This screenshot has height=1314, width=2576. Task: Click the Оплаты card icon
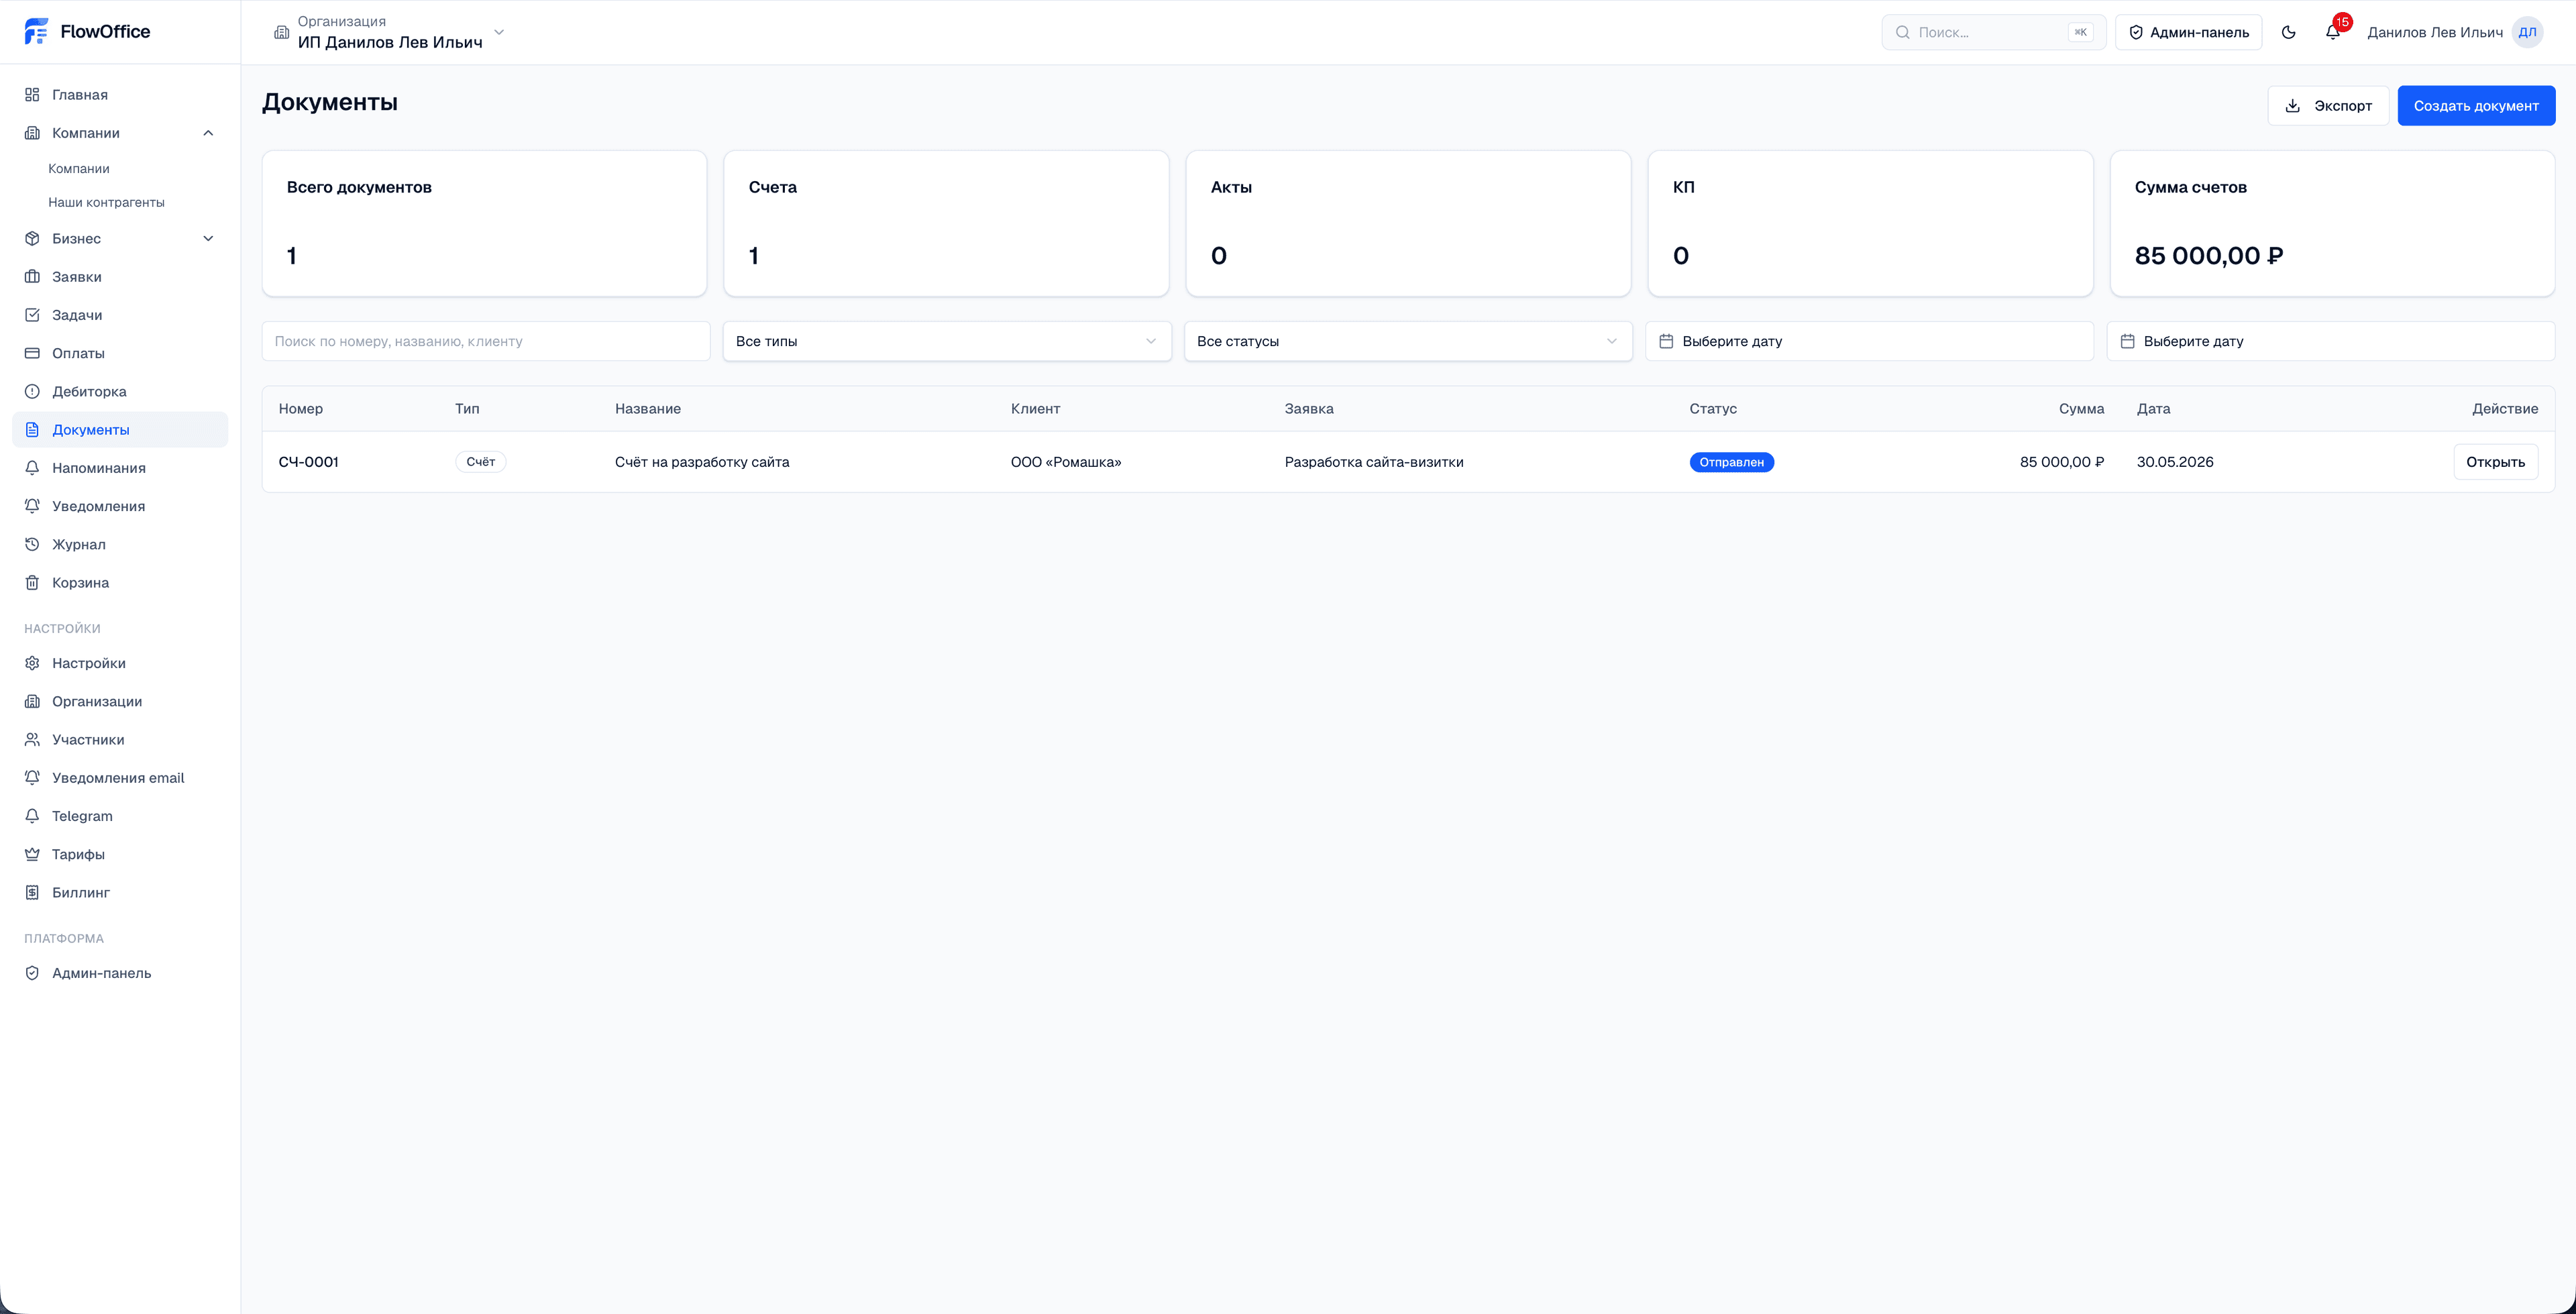(x=32, y=353)
